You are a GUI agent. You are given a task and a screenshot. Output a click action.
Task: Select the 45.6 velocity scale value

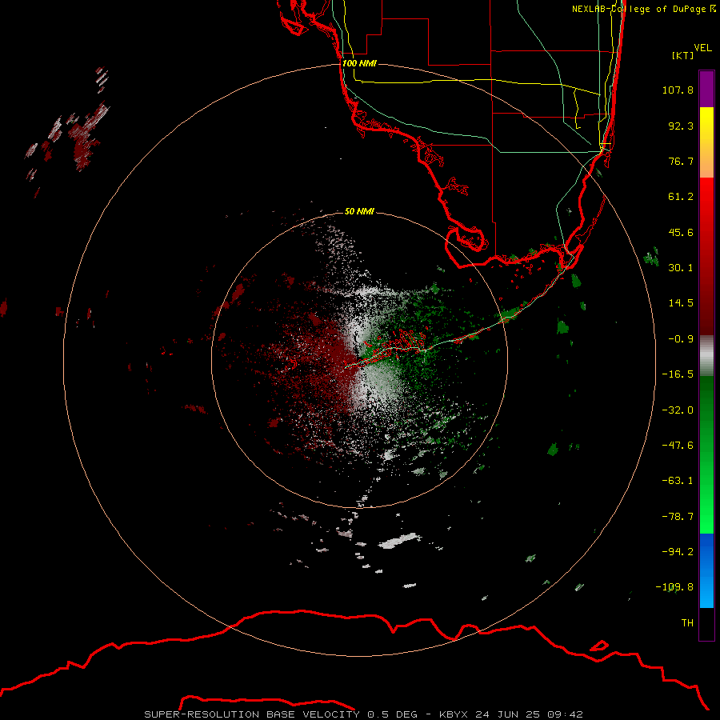pos(681,232)
